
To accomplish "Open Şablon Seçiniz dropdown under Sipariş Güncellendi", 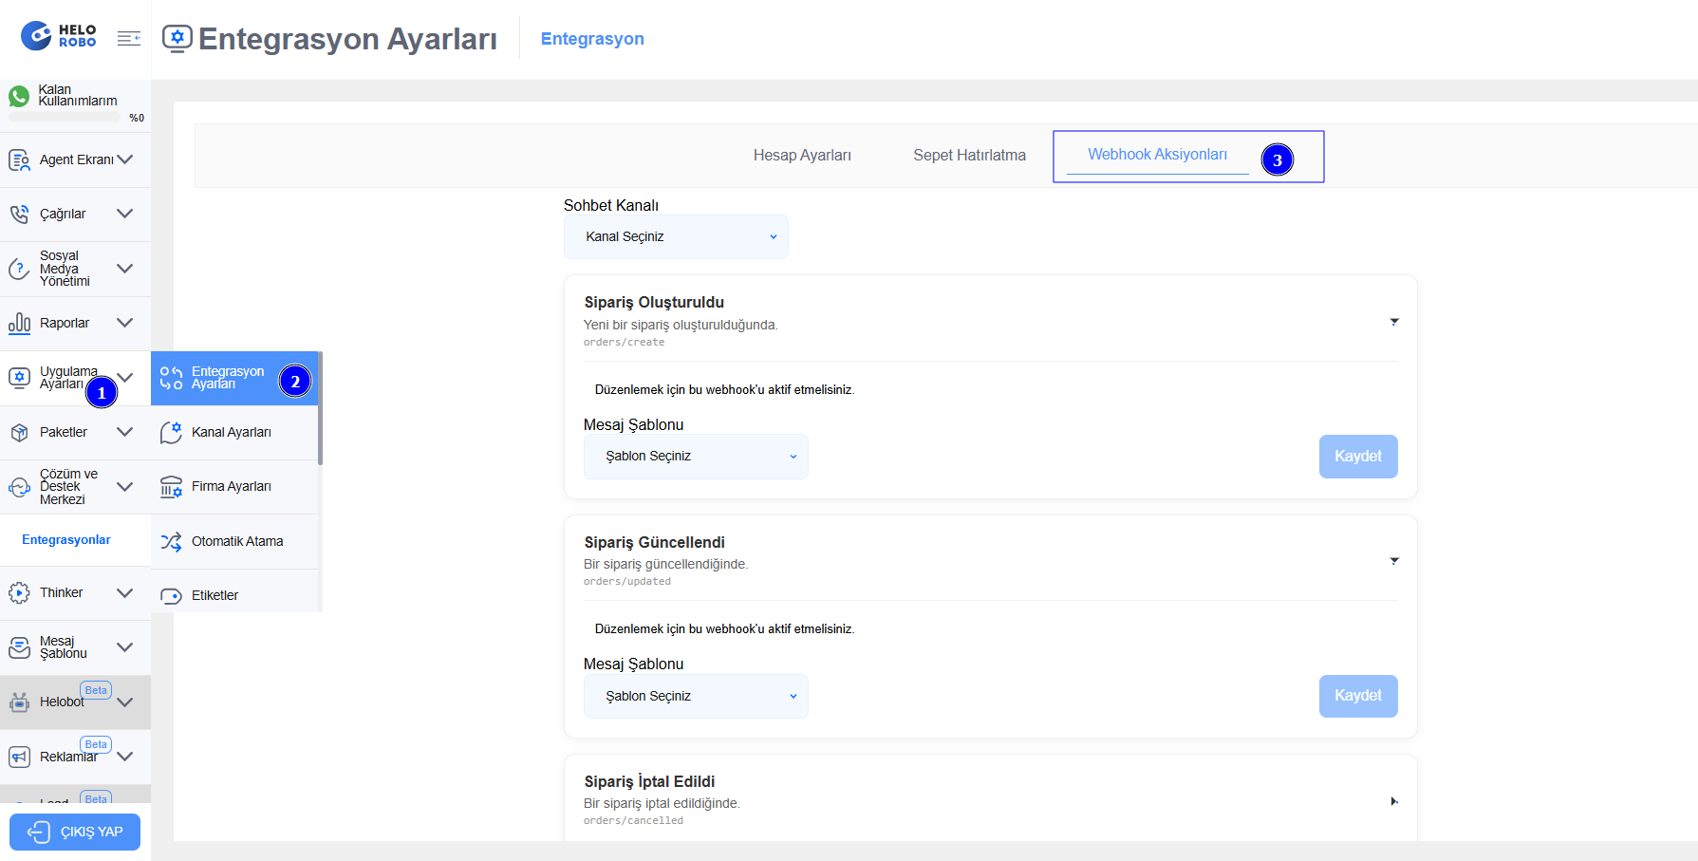I will [x=696, y=696].
